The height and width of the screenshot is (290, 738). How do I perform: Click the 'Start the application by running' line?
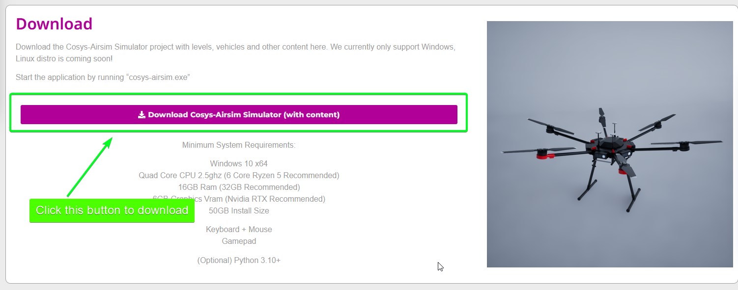click(x=103, y=78)
